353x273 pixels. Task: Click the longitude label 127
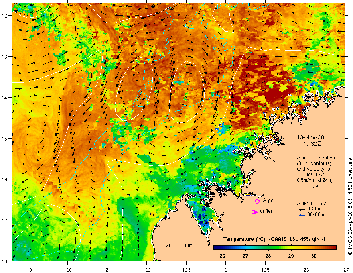pyautogui.click(x=345, y=270)
